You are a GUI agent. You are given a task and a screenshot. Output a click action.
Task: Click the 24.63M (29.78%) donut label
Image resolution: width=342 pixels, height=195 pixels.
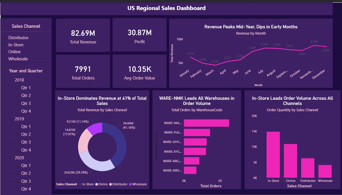[x=76, y=172]
